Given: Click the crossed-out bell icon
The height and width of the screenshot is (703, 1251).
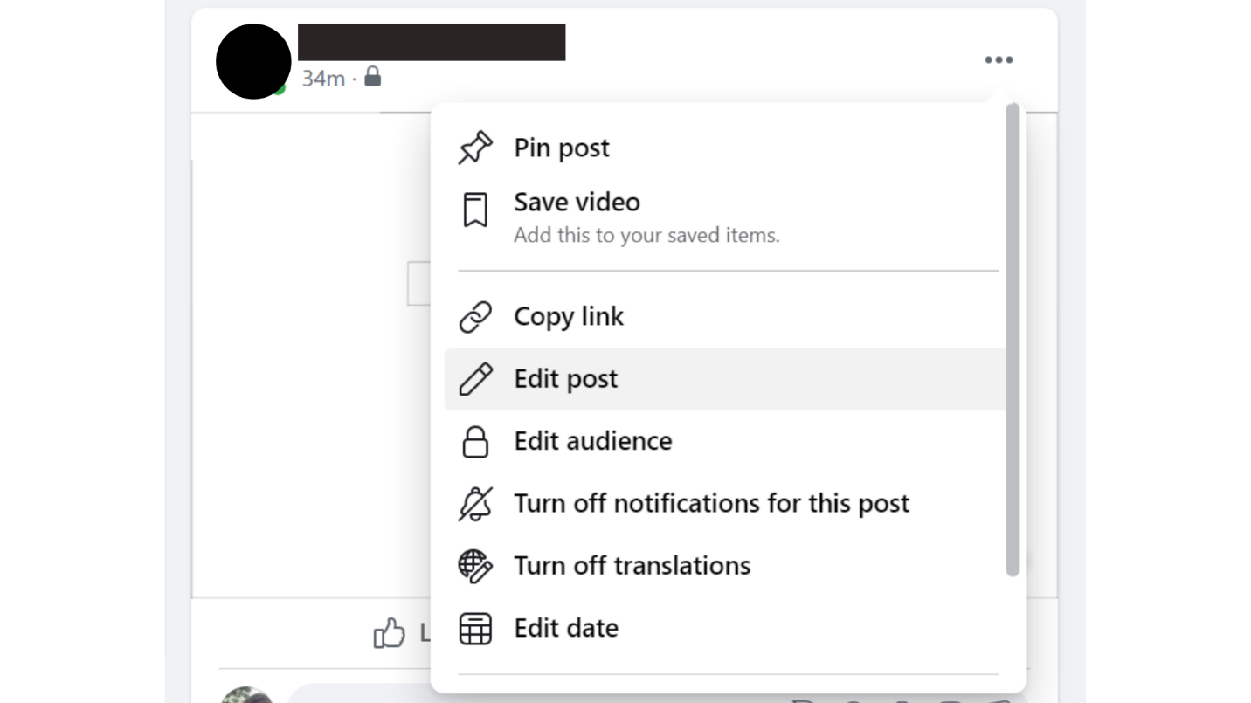Looking at the screenshot, I should click(x=475, y=504).
